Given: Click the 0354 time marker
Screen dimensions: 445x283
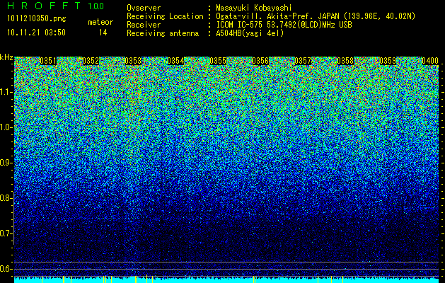Looking at the screenshot, I should 175,61.
